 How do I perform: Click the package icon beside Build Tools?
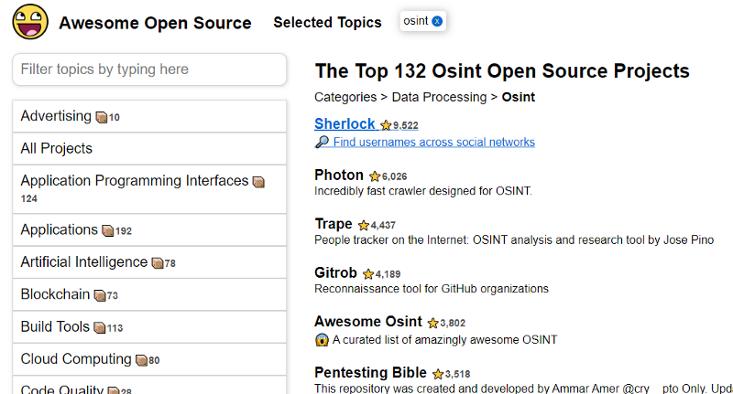click(100, 328)
